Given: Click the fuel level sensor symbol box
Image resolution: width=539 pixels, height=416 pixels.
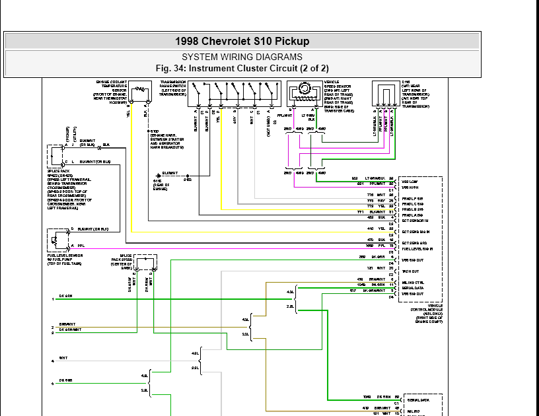Looking at the screenshot, I should [x=58, y=240].
